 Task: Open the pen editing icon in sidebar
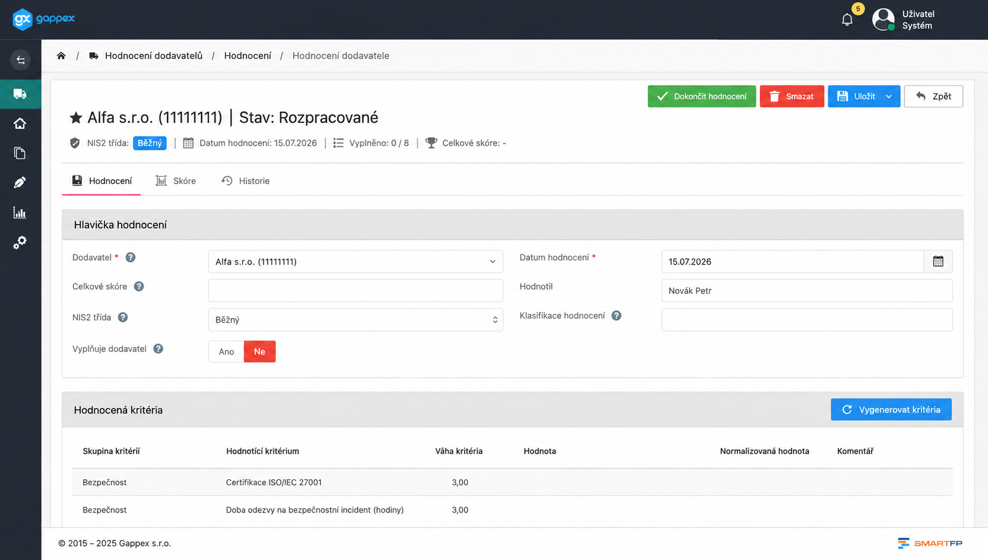click(20, 183)
